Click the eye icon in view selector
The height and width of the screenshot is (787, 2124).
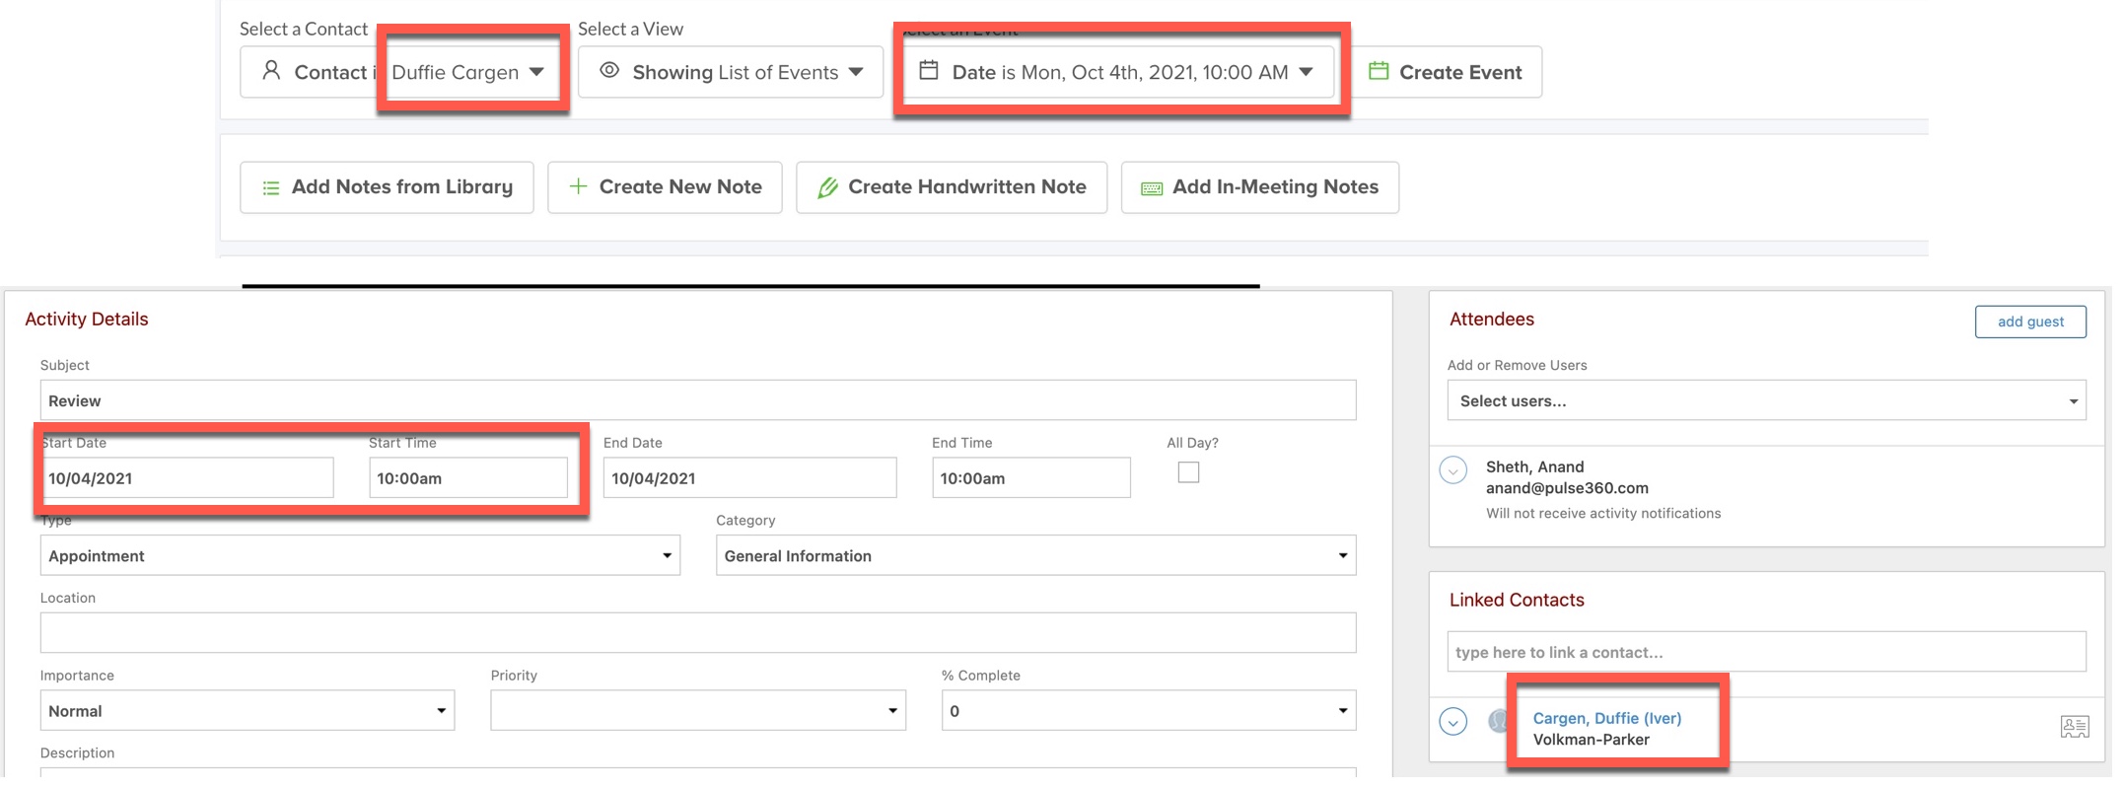[x=609, y=71]
